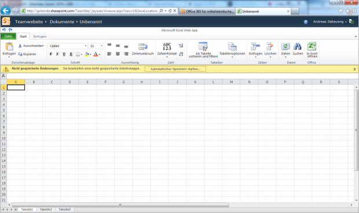Go to the first sheet tab arrow
The width and height of the screenshot is (359, 213).
tap(3, 210)
